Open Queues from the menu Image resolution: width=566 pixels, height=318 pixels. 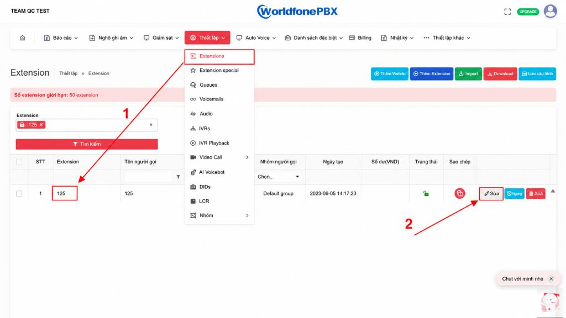coord(219,84)
